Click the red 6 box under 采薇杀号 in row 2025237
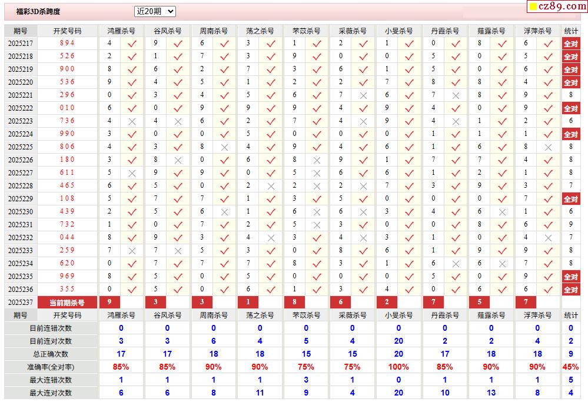 341,302
